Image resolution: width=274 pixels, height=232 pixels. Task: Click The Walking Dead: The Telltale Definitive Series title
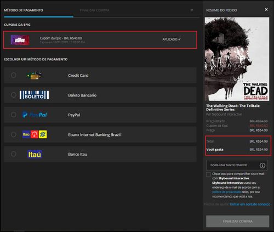[x=233, y=107]
